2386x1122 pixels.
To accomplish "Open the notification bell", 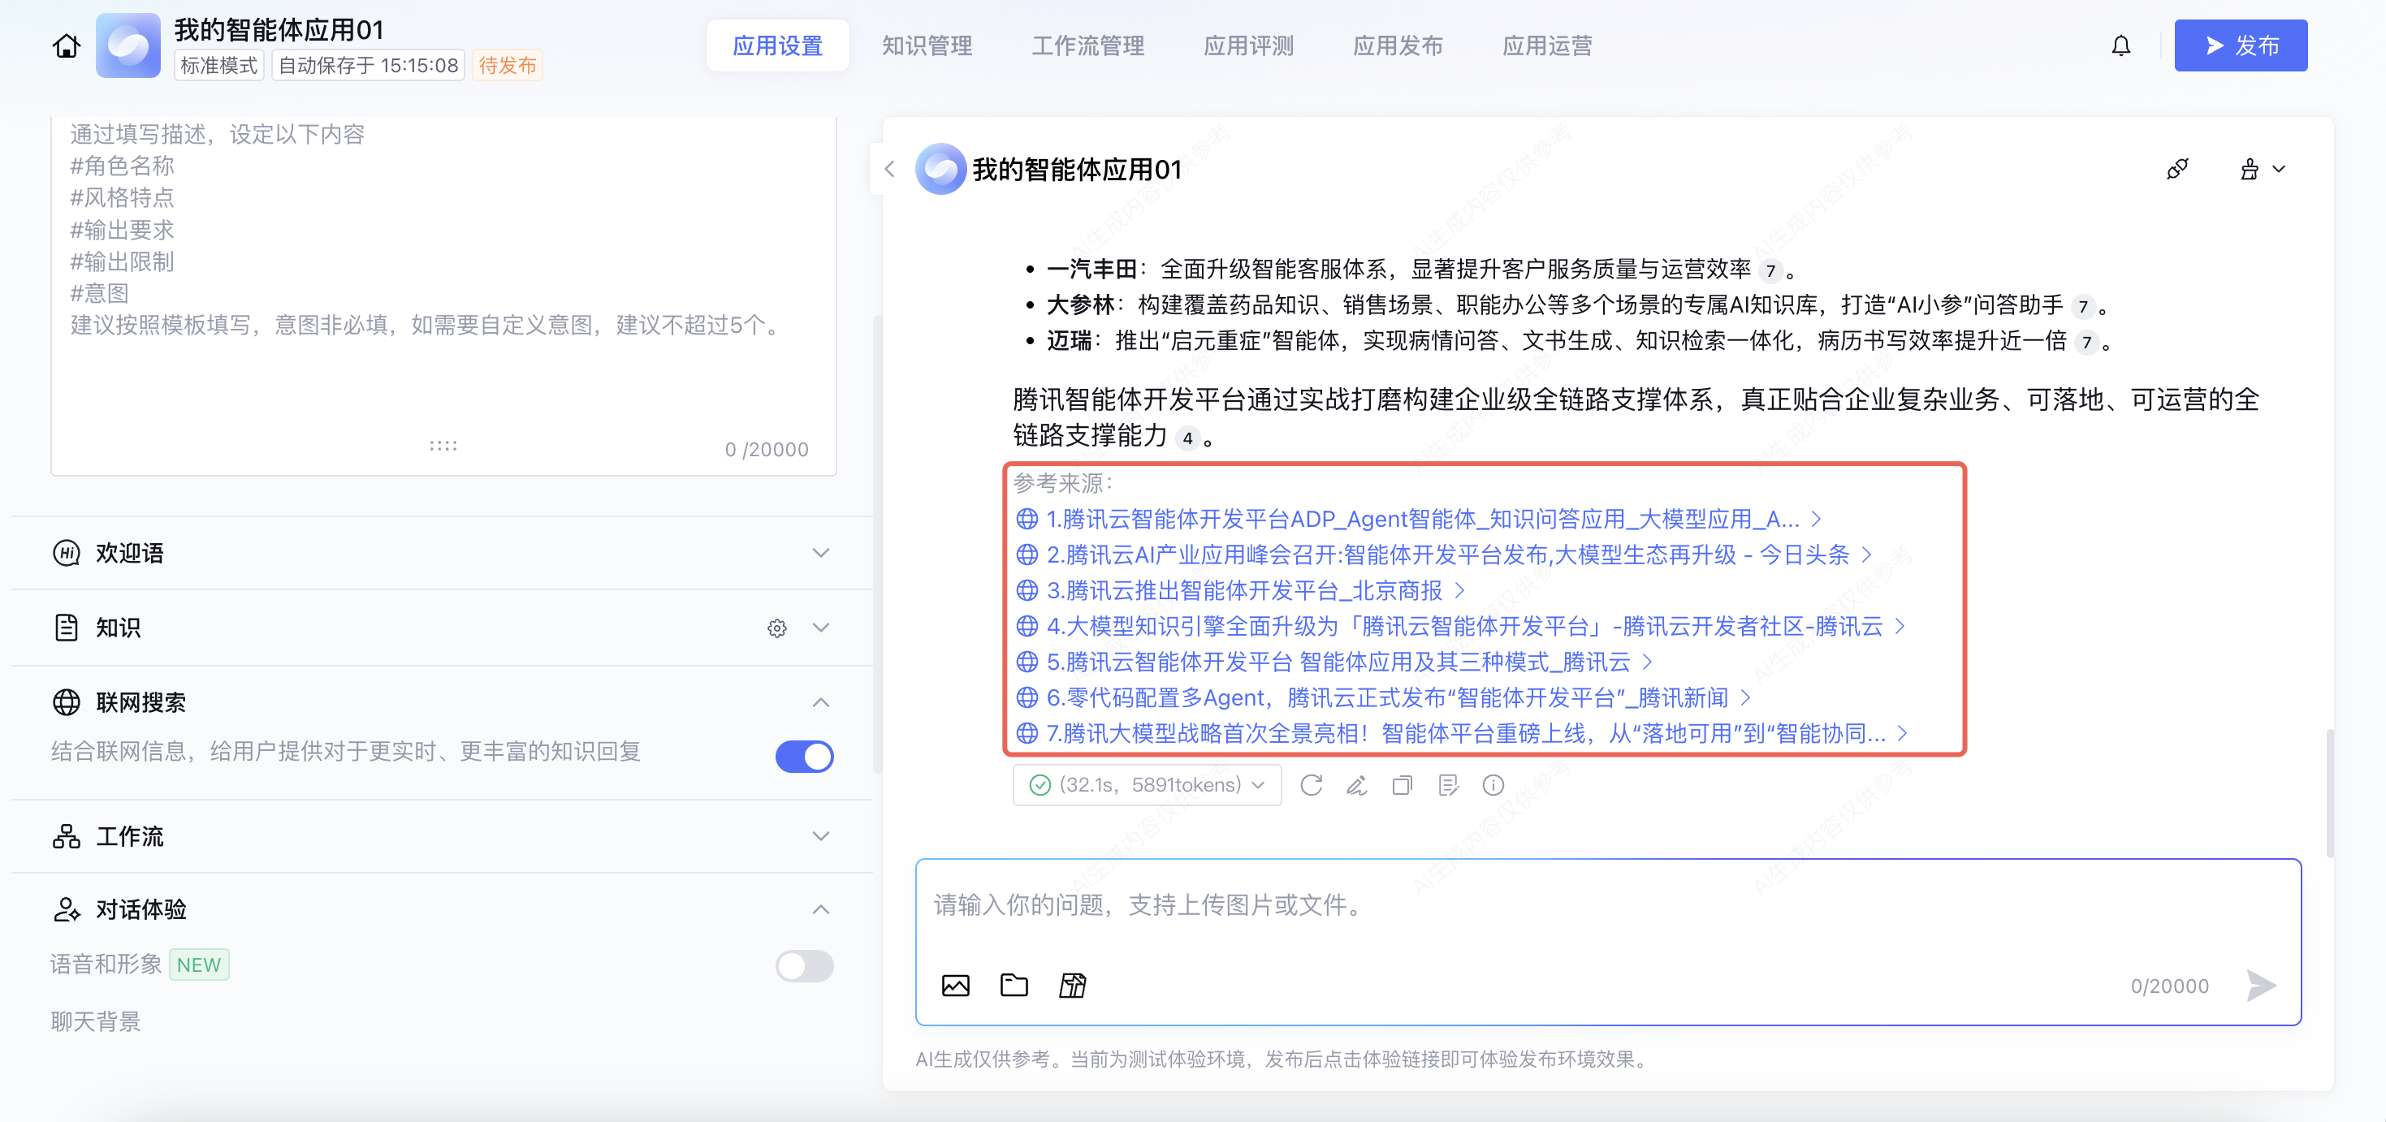I will 2120,45.
